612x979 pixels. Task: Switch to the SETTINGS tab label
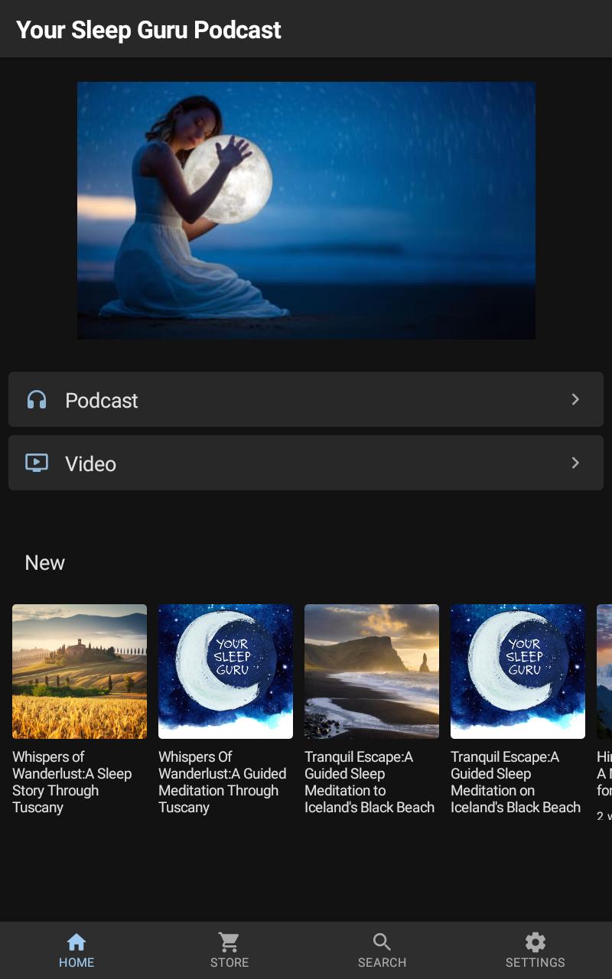coord(535,962)
